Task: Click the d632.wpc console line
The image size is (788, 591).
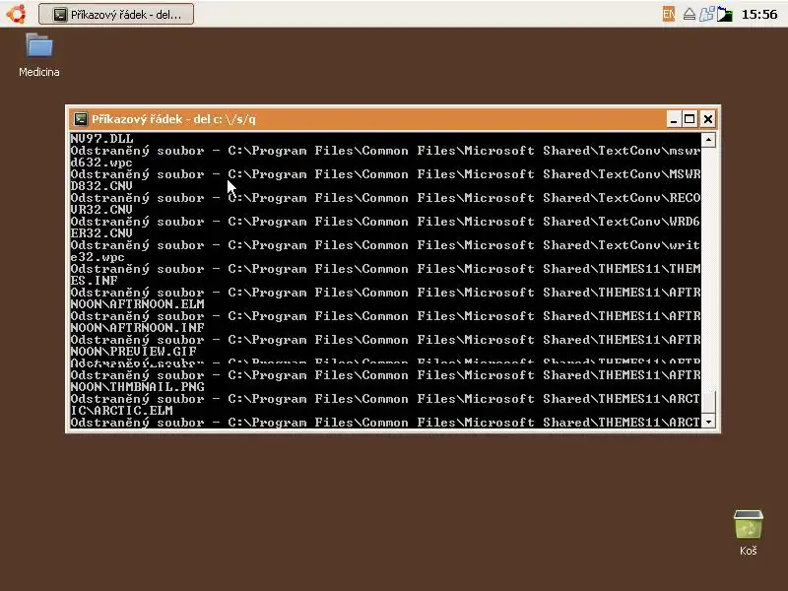Action: [x=101, y=163]
